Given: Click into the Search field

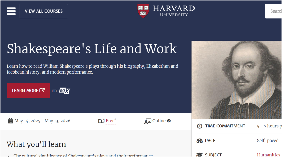Looking at the screenshot, I should click(x=274, y=11).
